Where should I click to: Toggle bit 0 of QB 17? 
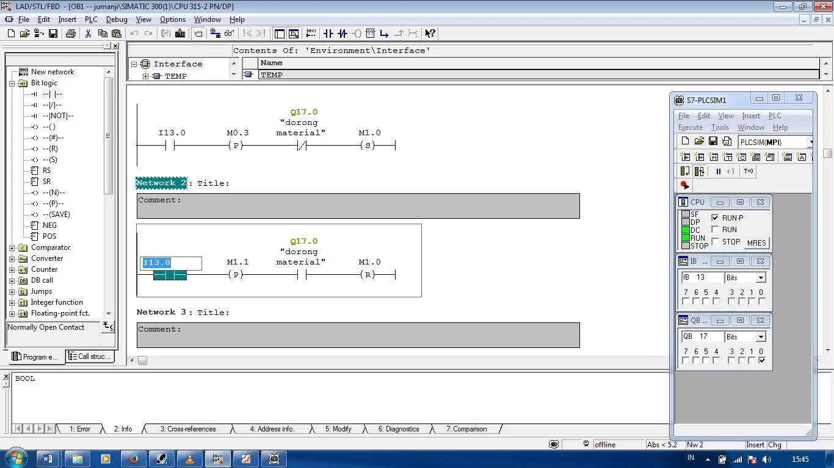761,360
